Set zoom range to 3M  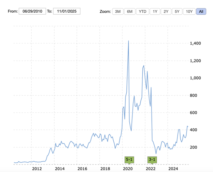118,11
